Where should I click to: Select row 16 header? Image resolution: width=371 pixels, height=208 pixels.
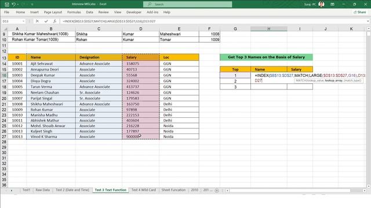click(4, 75)
